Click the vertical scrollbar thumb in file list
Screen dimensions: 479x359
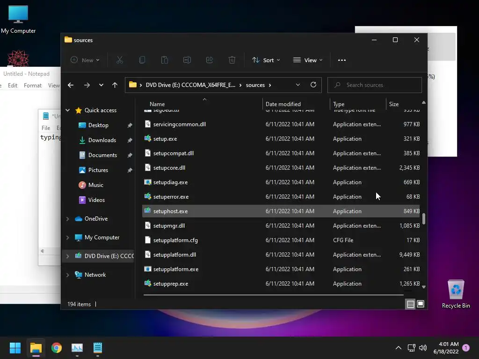pos(424,219)
